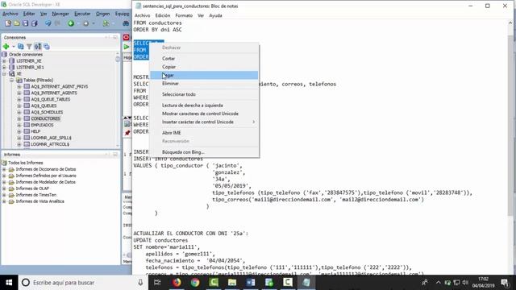Screen dimensions: 516x290
Task: Choose Cortar in the context menu
Action: point(204,59)
